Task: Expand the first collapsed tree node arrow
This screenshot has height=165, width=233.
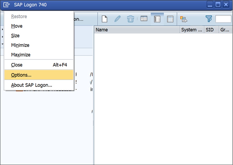Action: tap(3, 30)
